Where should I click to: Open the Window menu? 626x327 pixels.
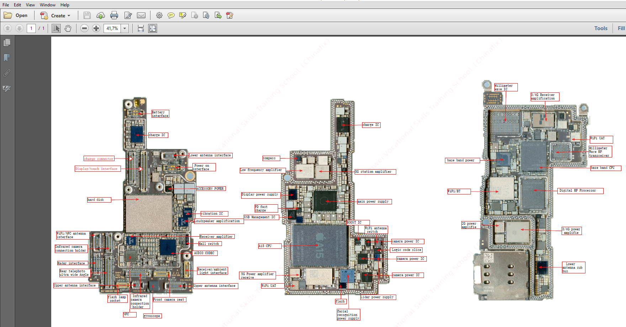(x=47, y=5)
